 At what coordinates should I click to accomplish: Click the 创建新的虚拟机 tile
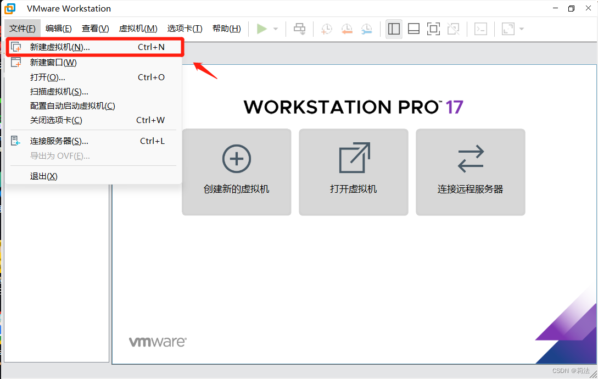[237, 172]
